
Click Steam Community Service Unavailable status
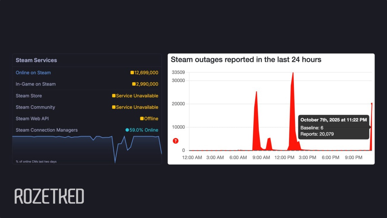[137, 107]
